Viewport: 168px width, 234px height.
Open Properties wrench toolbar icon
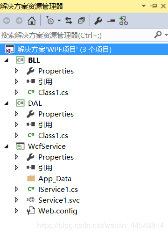[98, 21]
